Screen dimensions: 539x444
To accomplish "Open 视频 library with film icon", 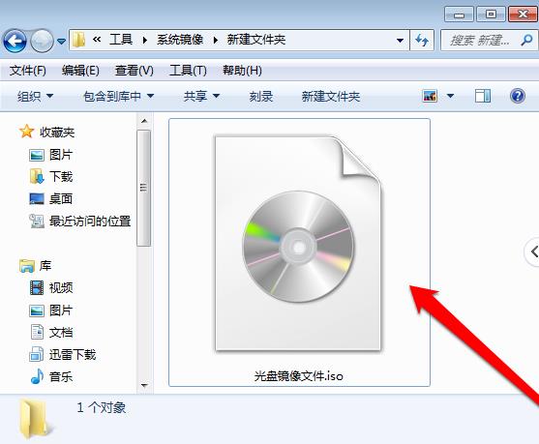I will tap(51, 287).
